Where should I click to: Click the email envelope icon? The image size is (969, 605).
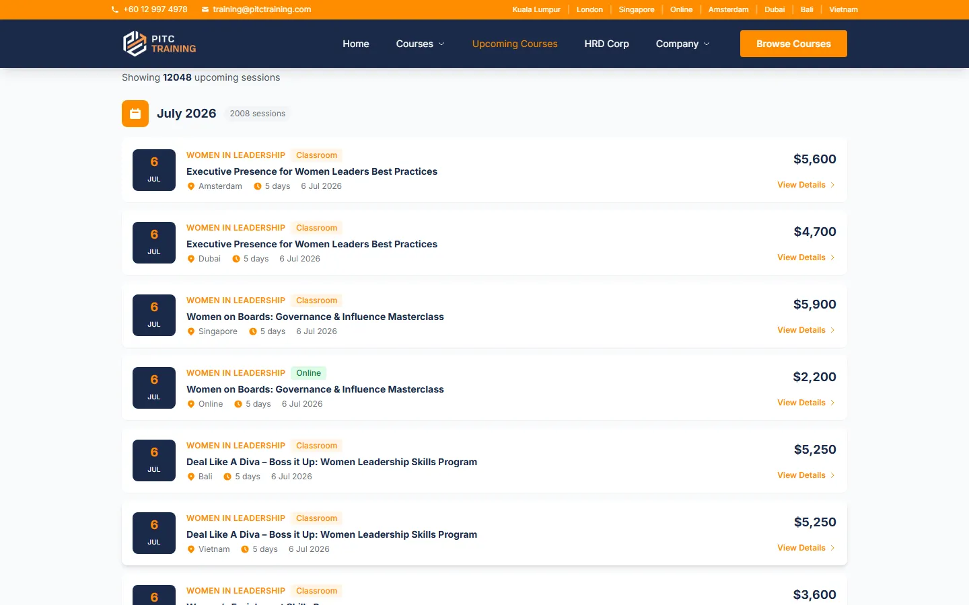point(205,9)
